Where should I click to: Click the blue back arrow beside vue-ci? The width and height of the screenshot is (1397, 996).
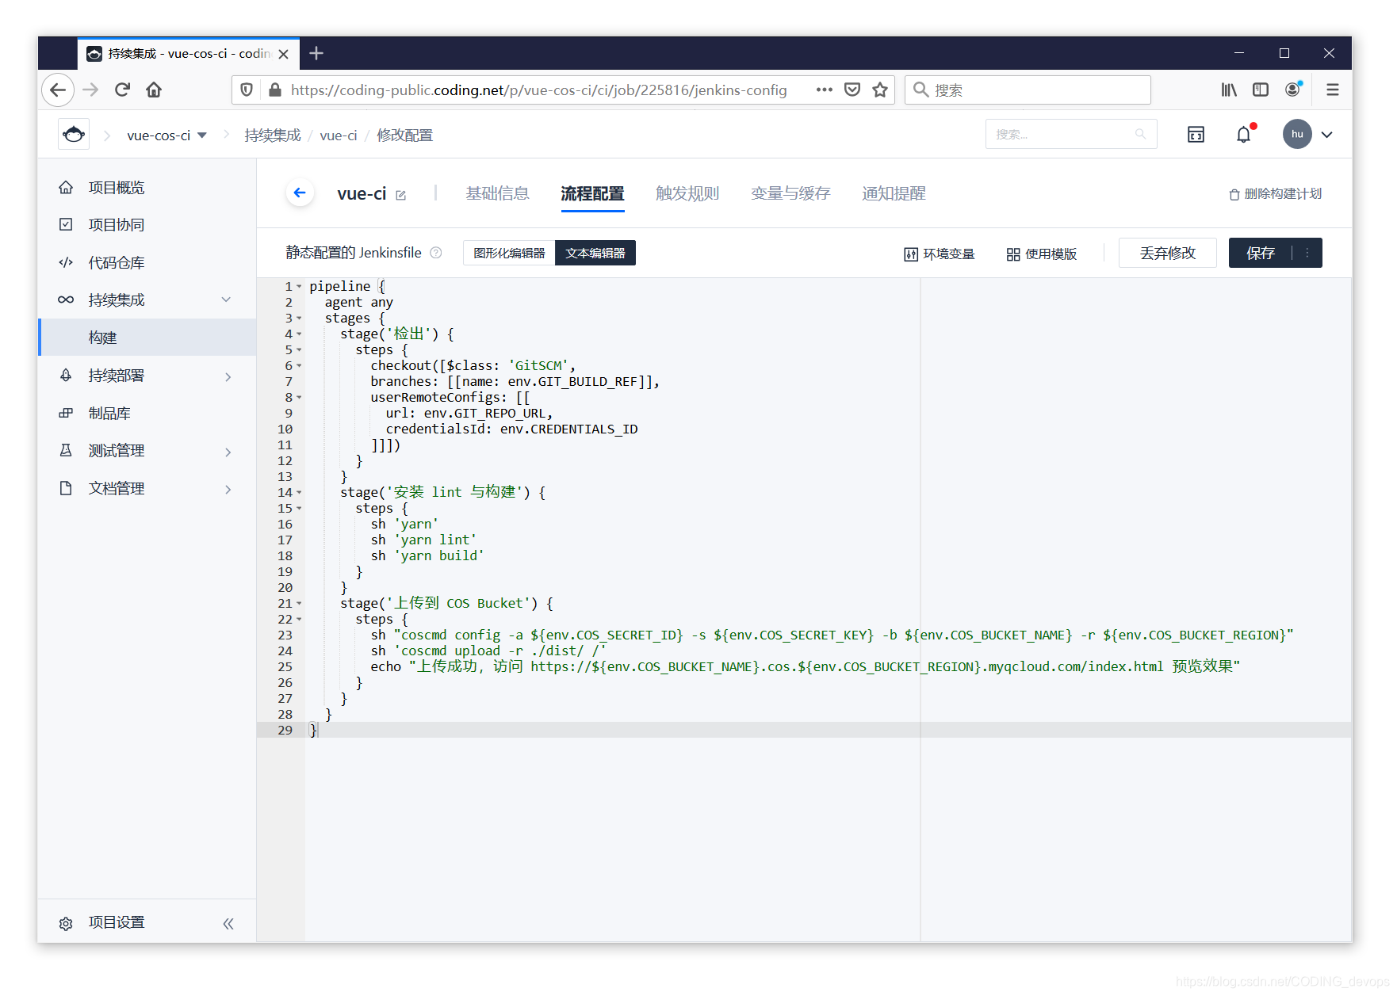(300, 193)
